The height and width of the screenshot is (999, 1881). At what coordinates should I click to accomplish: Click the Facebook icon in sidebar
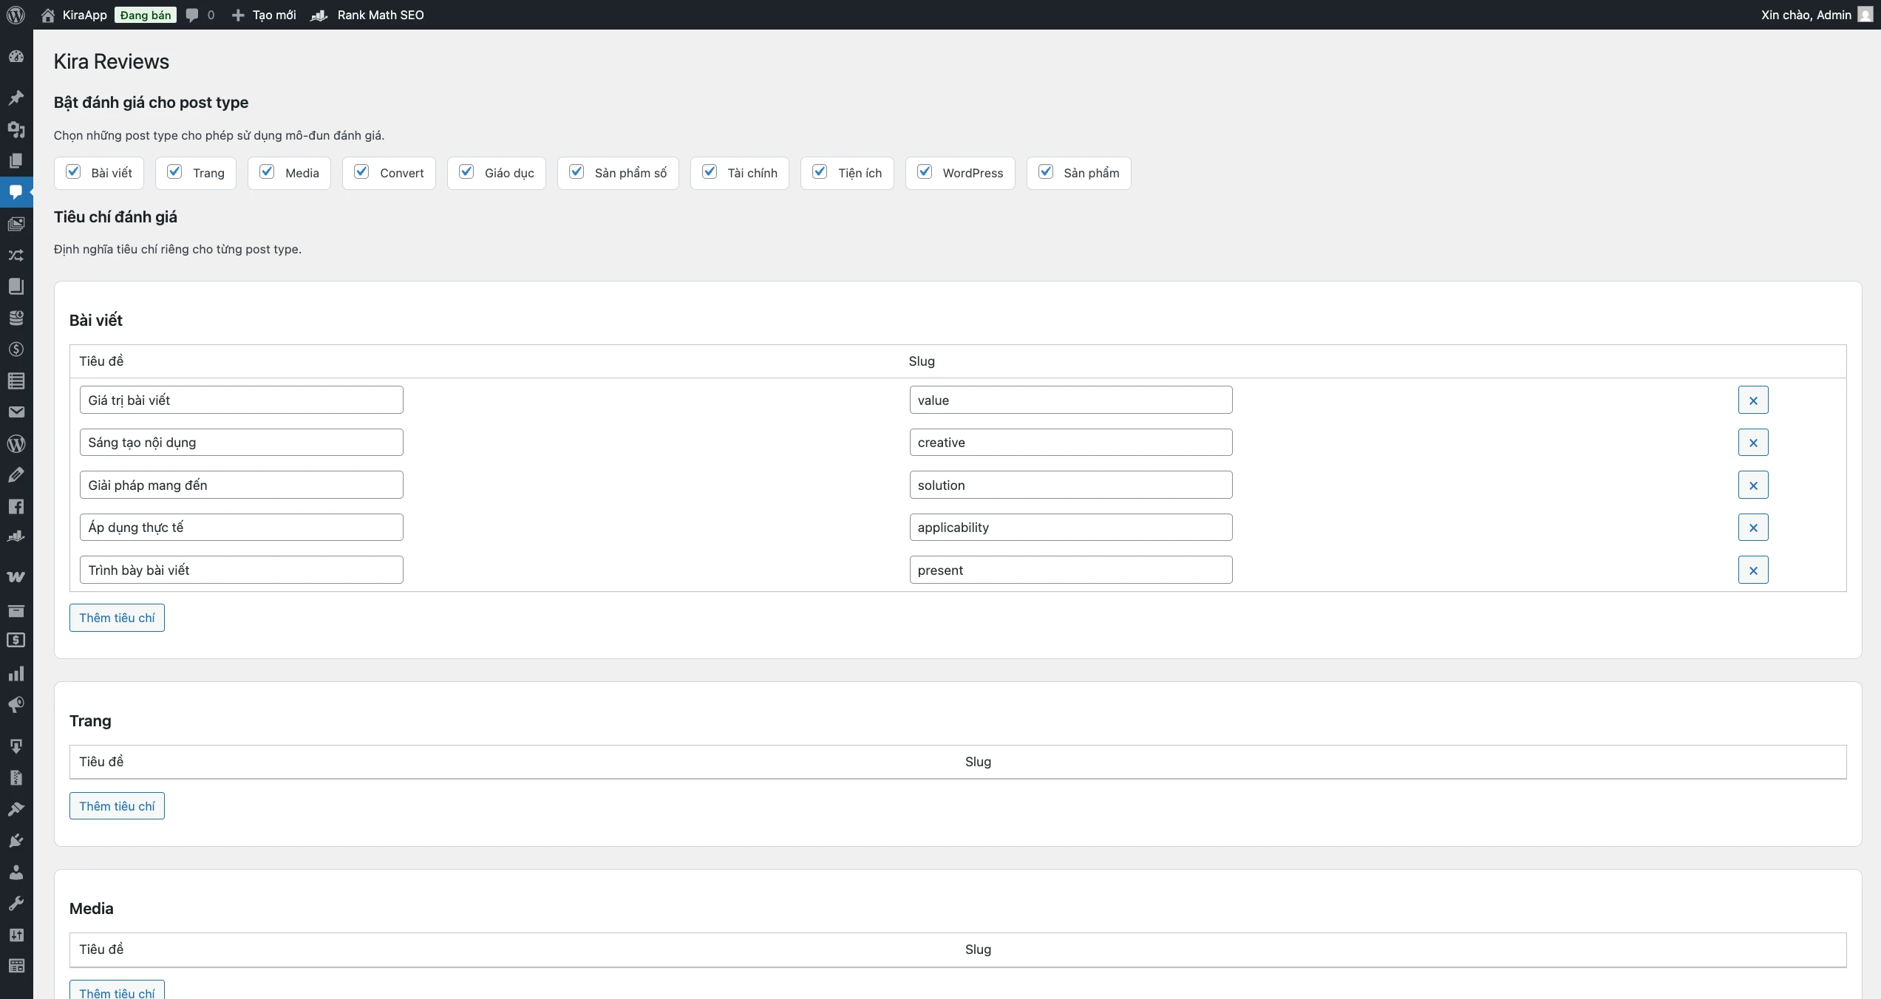coord(16,506)
